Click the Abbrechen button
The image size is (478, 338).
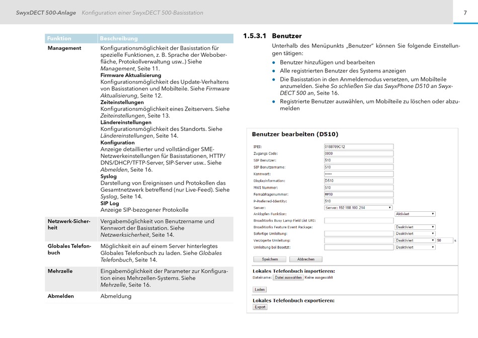point(306,259)
